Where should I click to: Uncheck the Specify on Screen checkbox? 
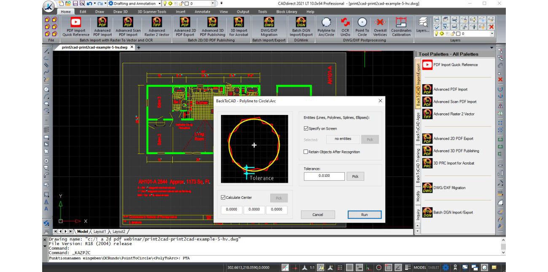point(306,128)
